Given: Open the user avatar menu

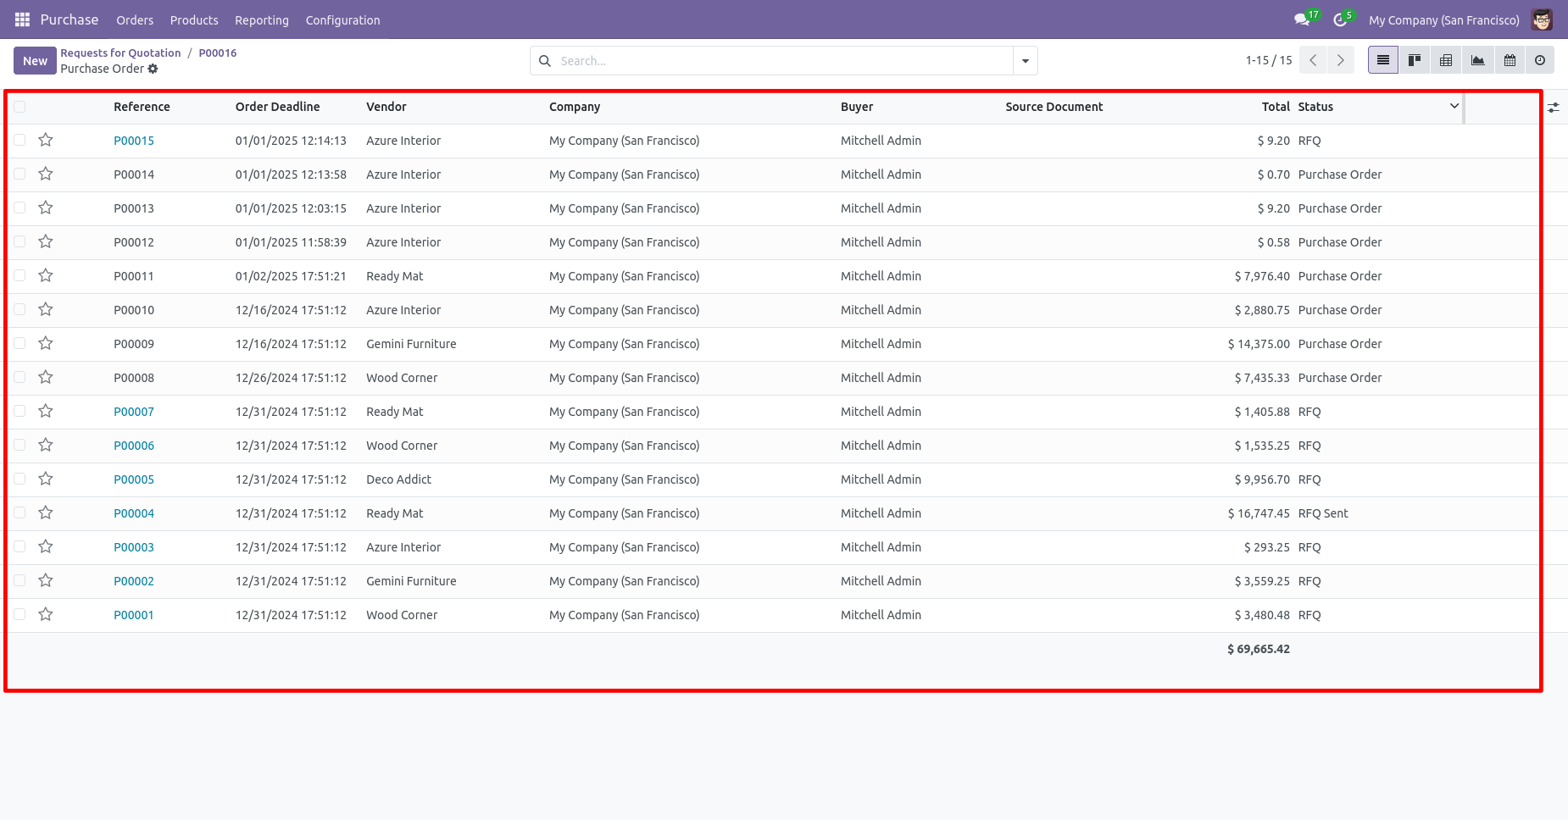Looking at the screenshot, I should pos(1542,19).
